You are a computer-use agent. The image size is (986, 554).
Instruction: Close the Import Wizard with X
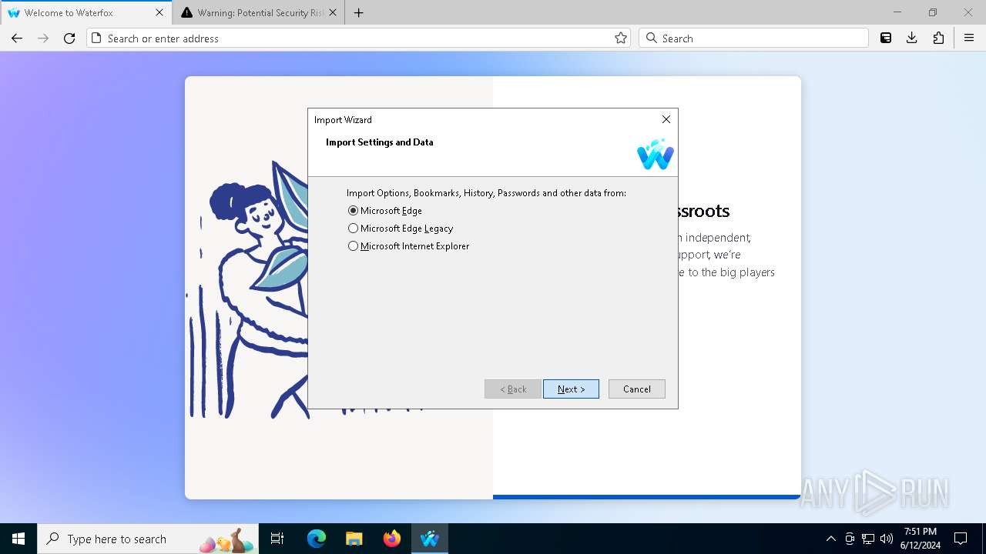click(x=666, y=119)
